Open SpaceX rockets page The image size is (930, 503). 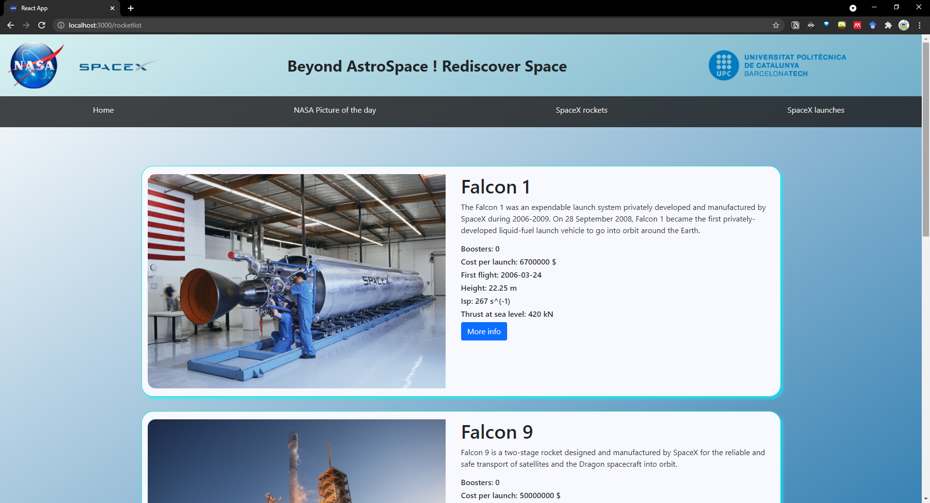(581, 110)
